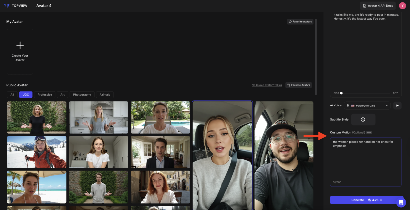Open the user profile avatar icon
410x210 pixels.
coord(402,6)
